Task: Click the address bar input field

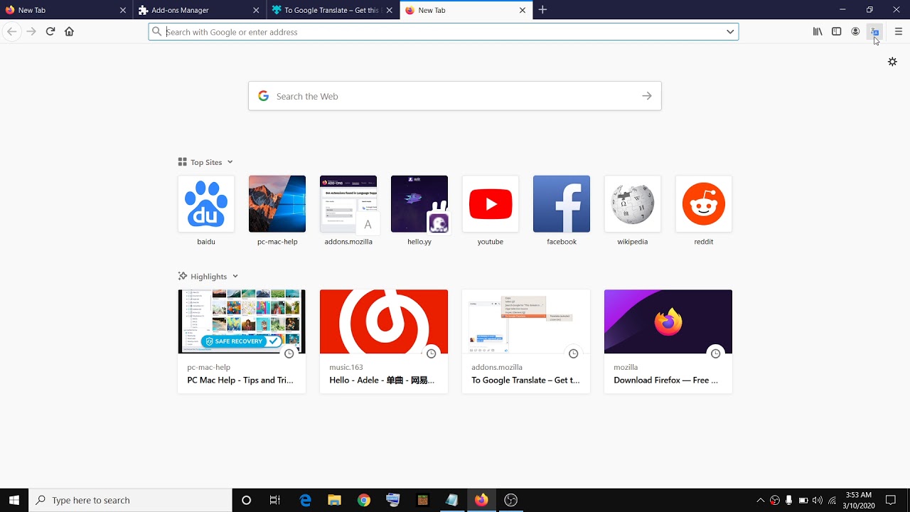Action: pos(442,32)
